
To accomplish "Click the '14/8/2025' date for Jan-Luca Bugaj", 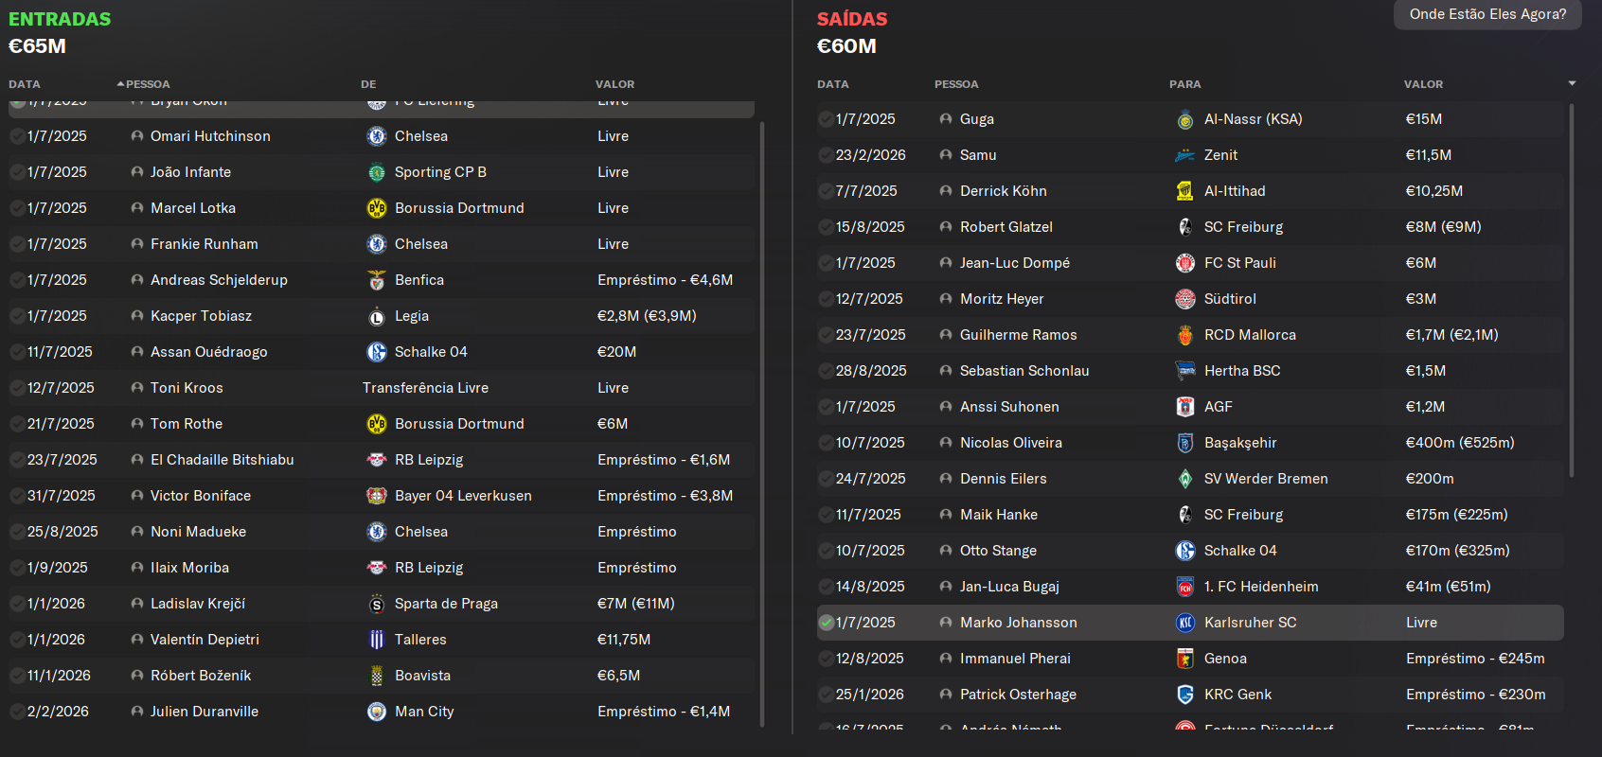I will coord(870,587).
